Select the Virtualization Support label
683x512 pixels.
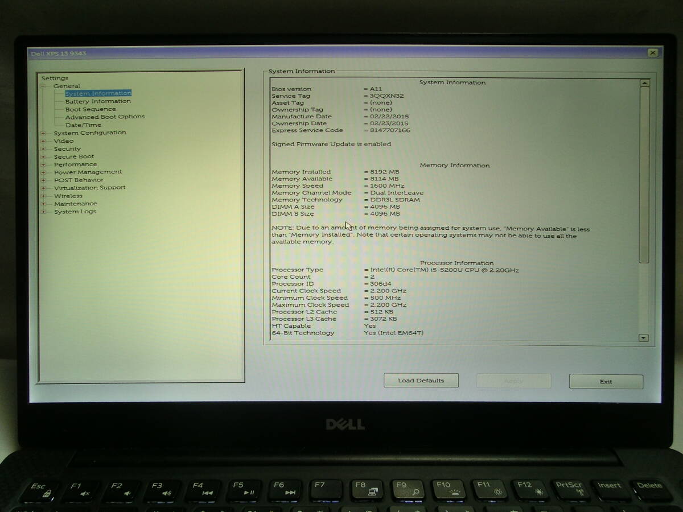[89, 187]
